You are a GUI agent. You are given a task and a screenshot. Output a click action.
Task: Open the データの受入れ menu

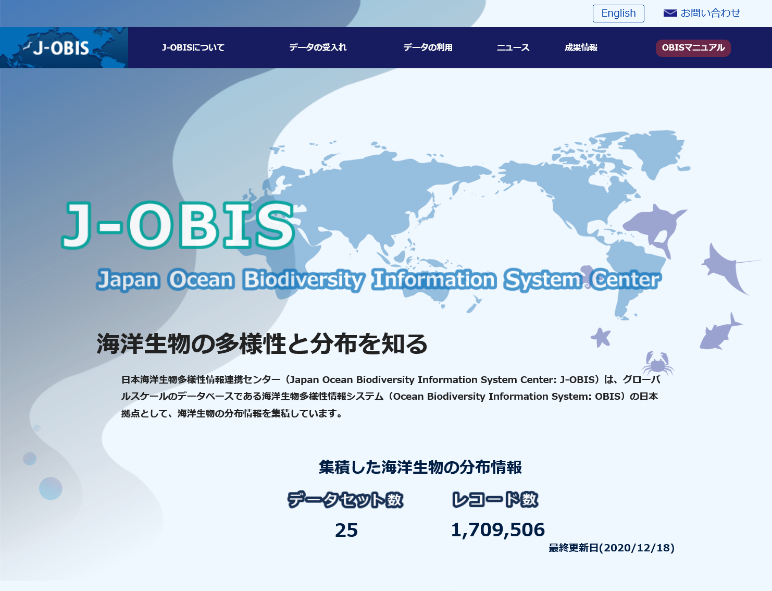(318, 47)
